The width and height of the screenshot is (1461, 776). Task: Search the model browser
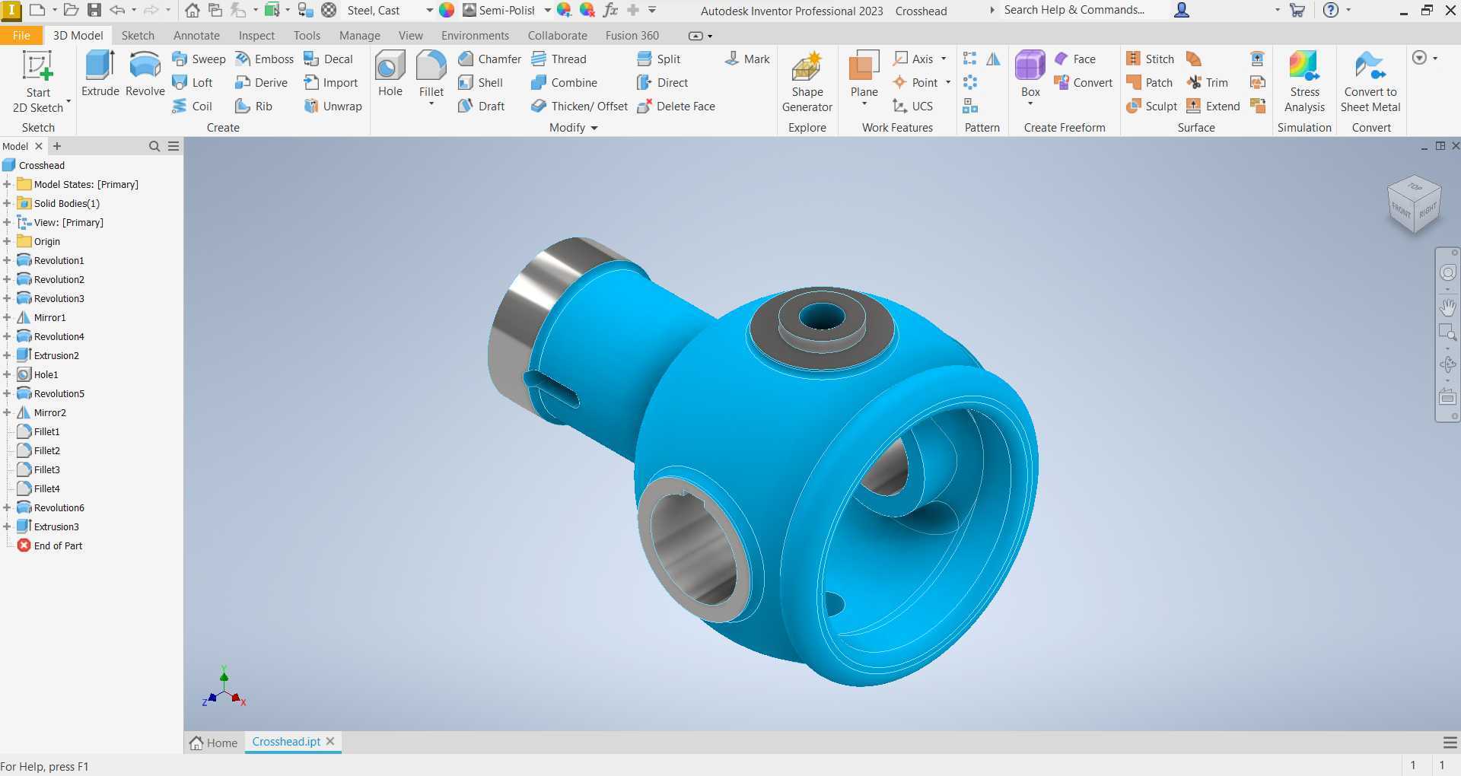(x=154, y=146)
